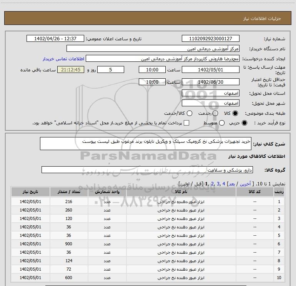Go to the بعد page link
This screenshot has height=286, width=296.
pyautogui.click(x=232, y=184)
